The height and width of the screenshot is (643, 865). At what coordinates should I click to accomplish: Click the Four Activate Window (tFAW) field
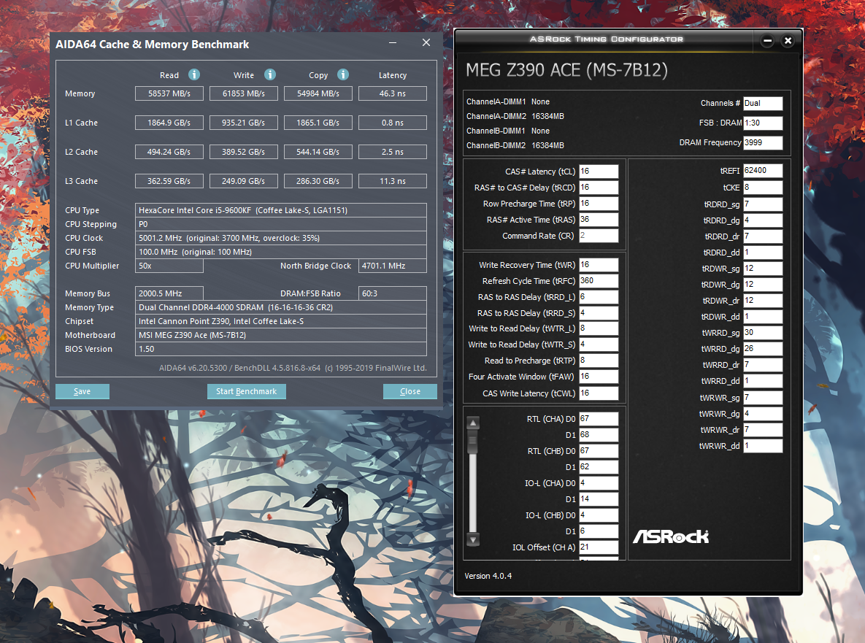(599, 377)
